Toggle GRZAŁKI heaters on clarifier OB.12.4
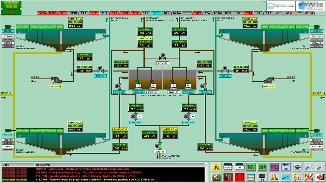 [317, 147]
